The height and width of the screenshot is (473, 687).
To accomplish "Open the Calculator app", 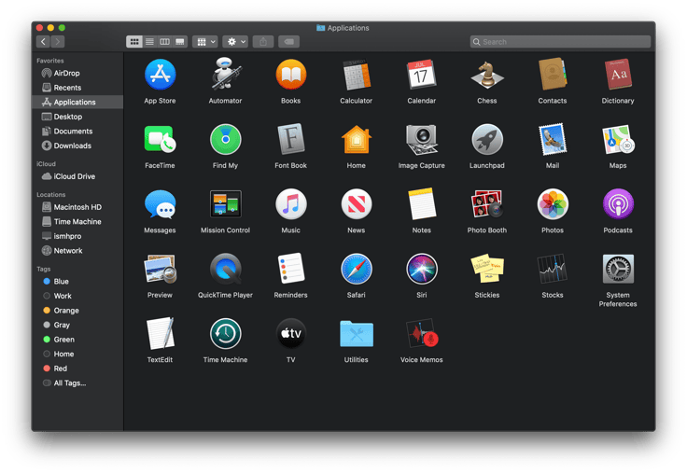I will coord(357,75).
